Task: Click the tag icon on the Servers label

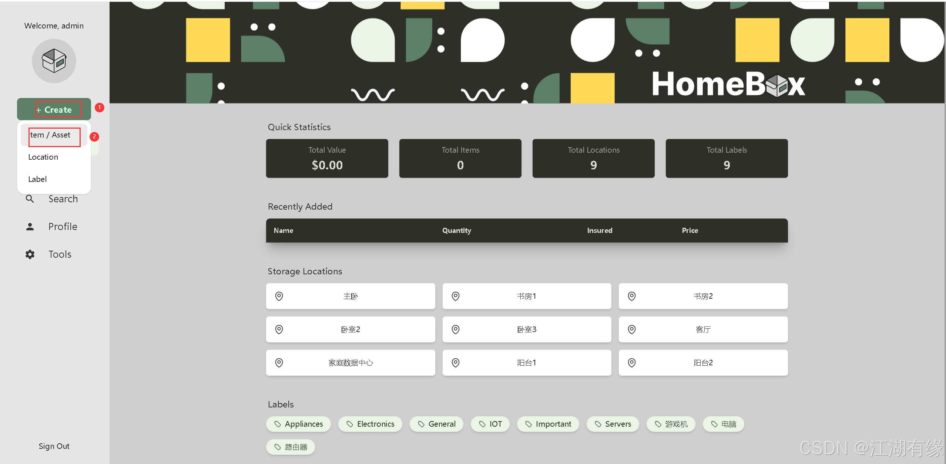Action: 597,424
